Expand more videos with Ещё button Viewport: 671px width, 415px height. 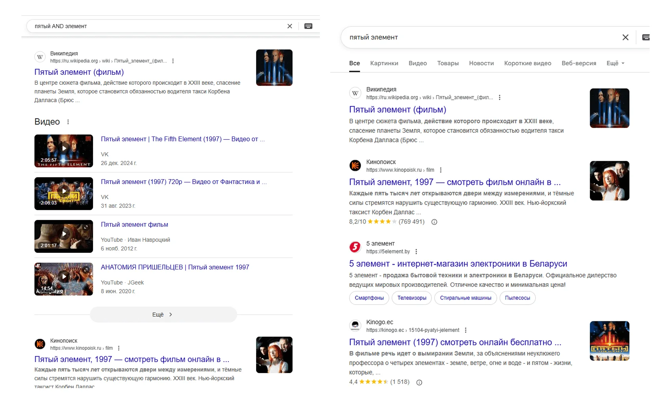click(x=163, y=315)
